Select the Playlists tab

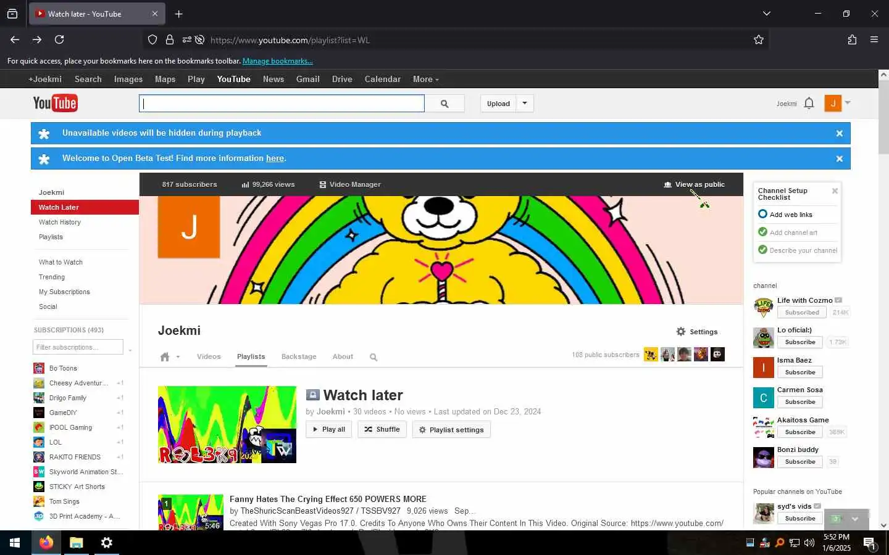[x=251, y=356]
